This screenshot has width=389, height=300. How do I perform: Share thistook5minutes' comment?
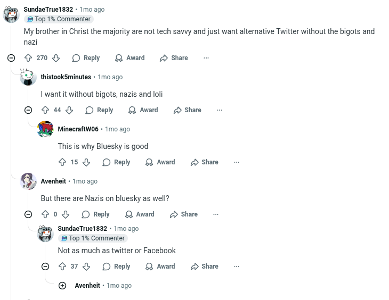click(187, 110)
